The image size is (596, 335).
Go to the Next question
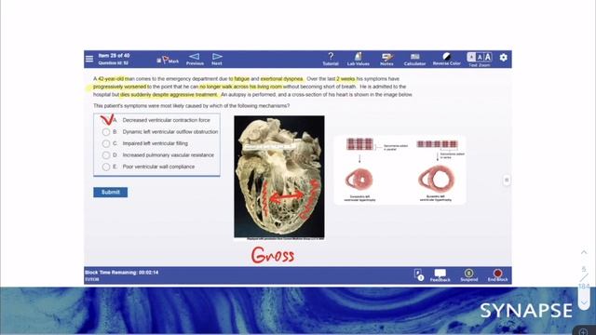(217, 60)
